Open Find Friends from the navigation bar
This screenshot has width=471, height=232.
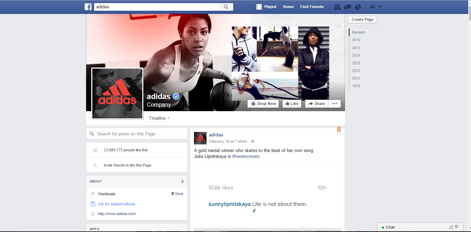(x=311, y=6)
